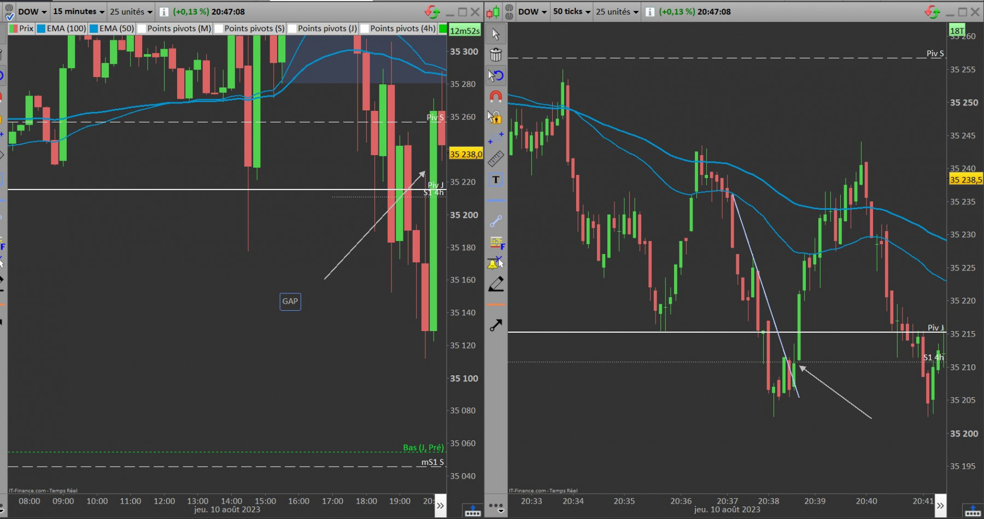This screenshot has height=519, width=984.
Task: Click the 35 250 price axis label
Action: (964, 102)
